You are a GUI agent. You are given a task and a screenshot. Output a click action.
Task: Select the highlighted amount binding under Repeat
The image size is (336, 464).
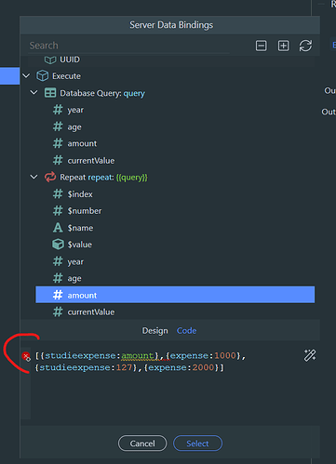click(175, 295)
